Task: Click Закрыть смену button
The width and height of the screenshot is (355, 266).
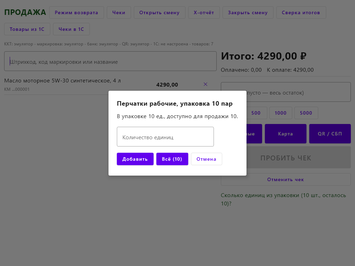Action: tap(248, 12)
